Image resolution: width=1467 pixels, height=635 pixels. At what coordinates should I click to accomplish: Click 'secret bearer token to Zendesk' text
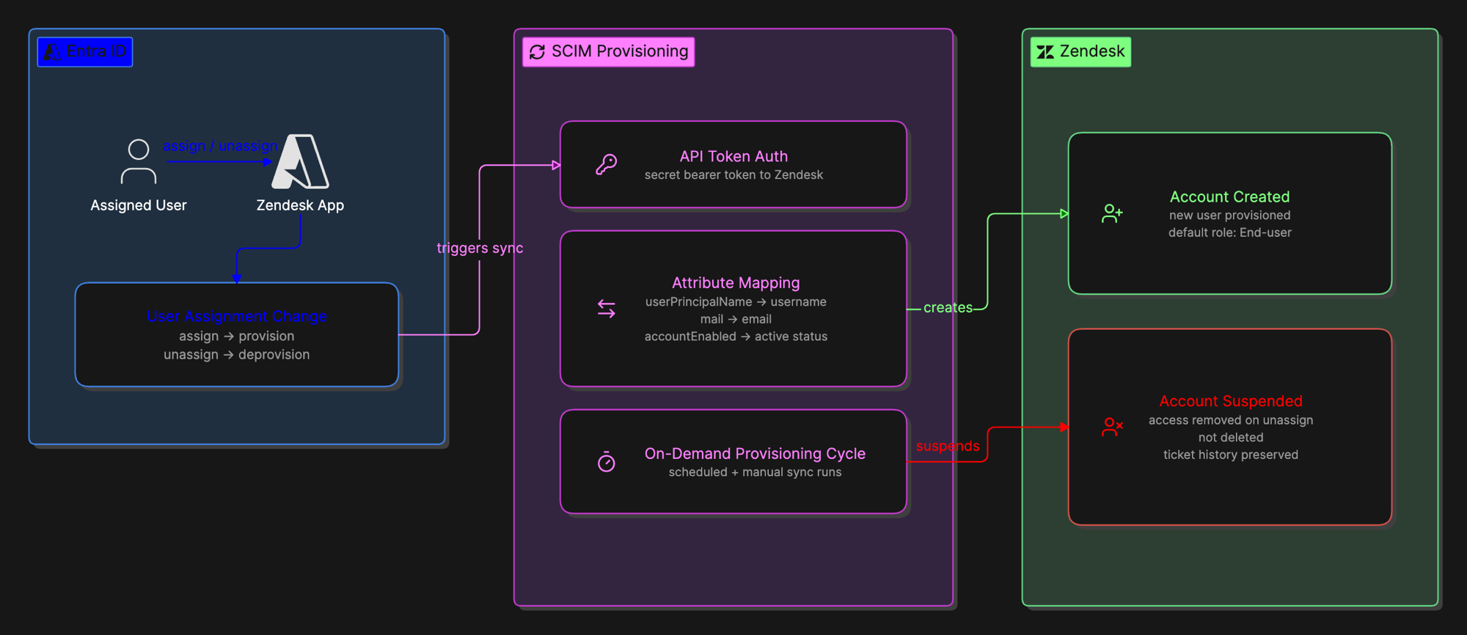coord(733,175)
